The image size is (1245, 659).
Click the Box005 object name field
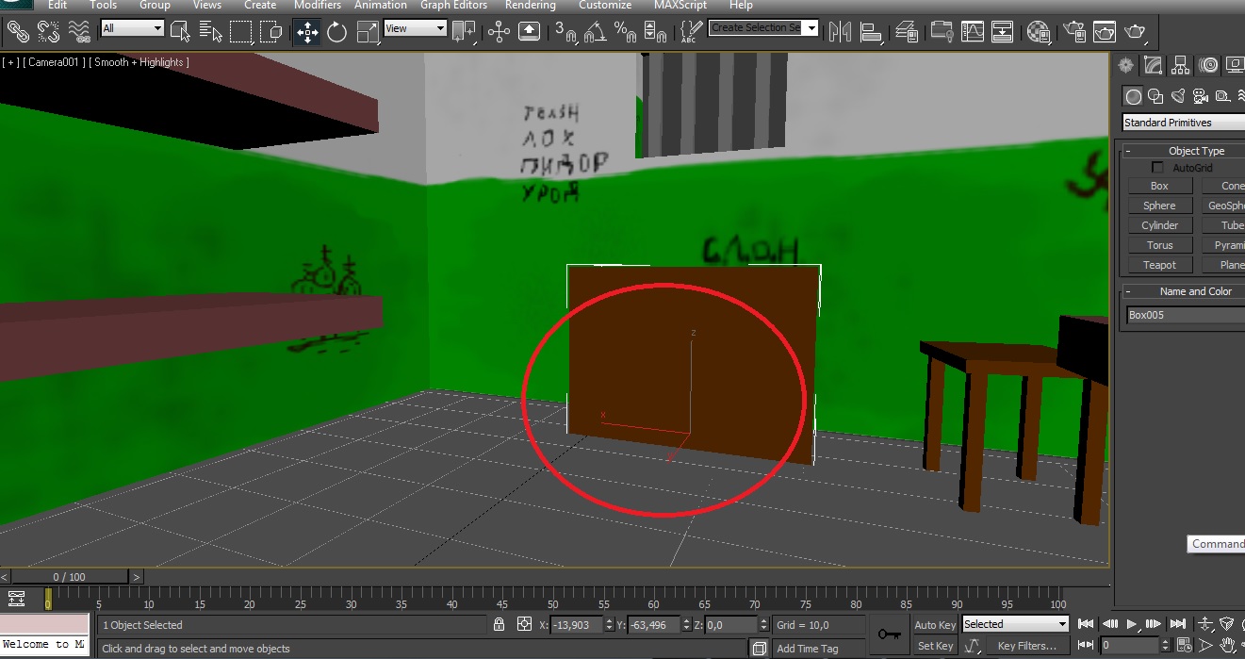coord(1186,315)
